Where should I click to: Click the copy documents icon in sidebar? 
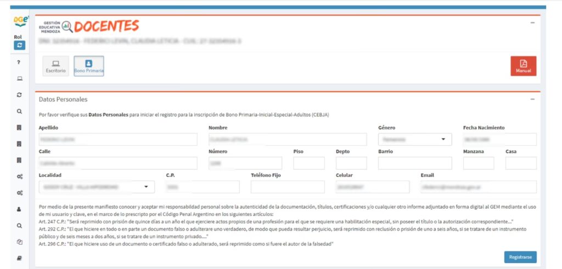click(x=19, y=242)
